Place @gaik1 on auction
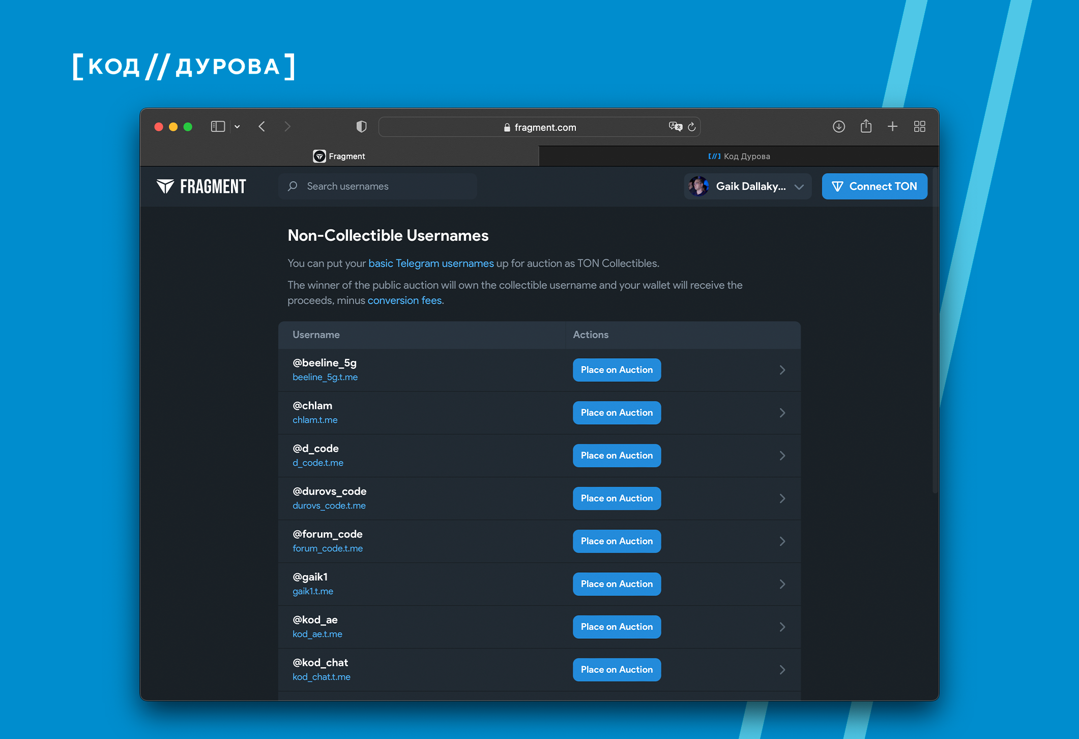Viewport: 1079px width, 739px height. [x=617, y=584]
